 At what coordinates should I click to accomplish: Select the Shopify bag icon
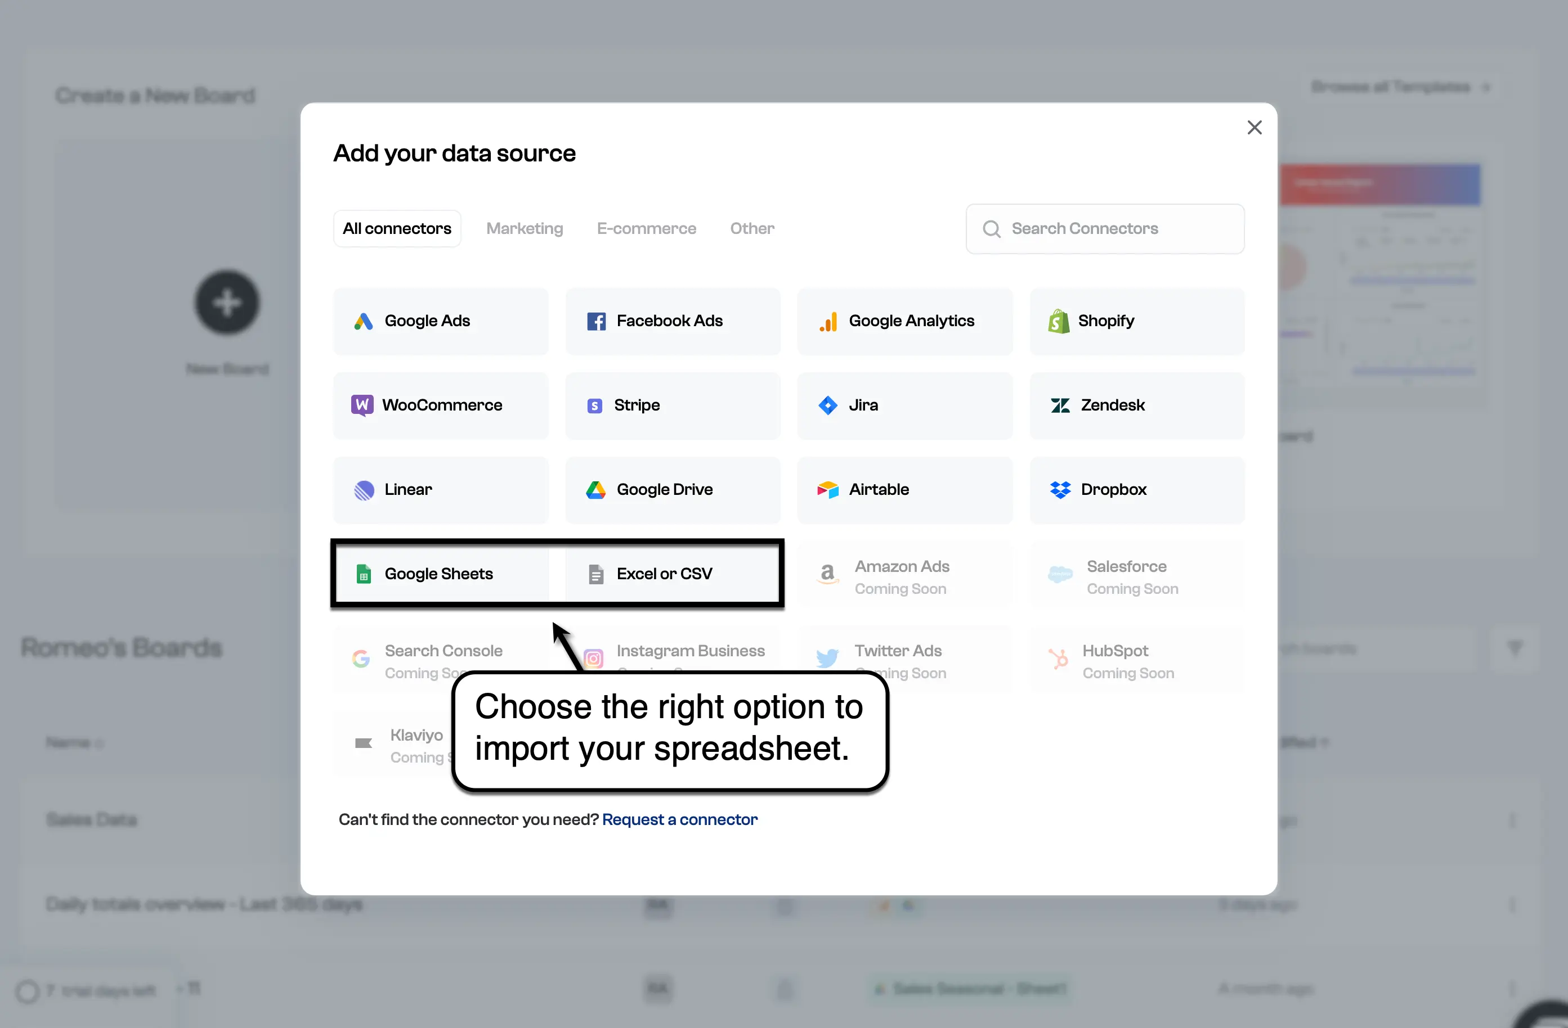click(1059, 321)
